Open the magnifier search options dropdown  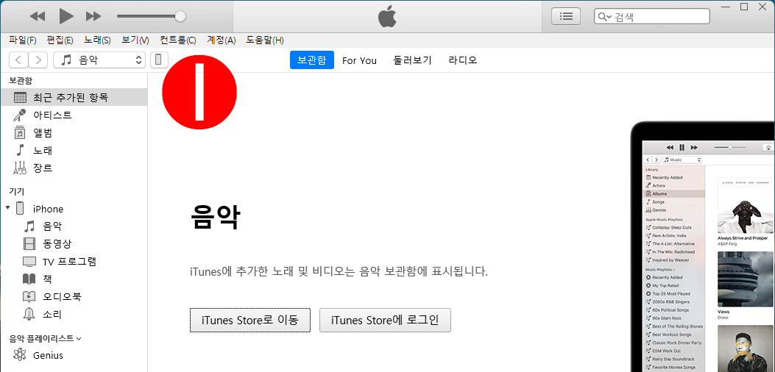(604, 17)
